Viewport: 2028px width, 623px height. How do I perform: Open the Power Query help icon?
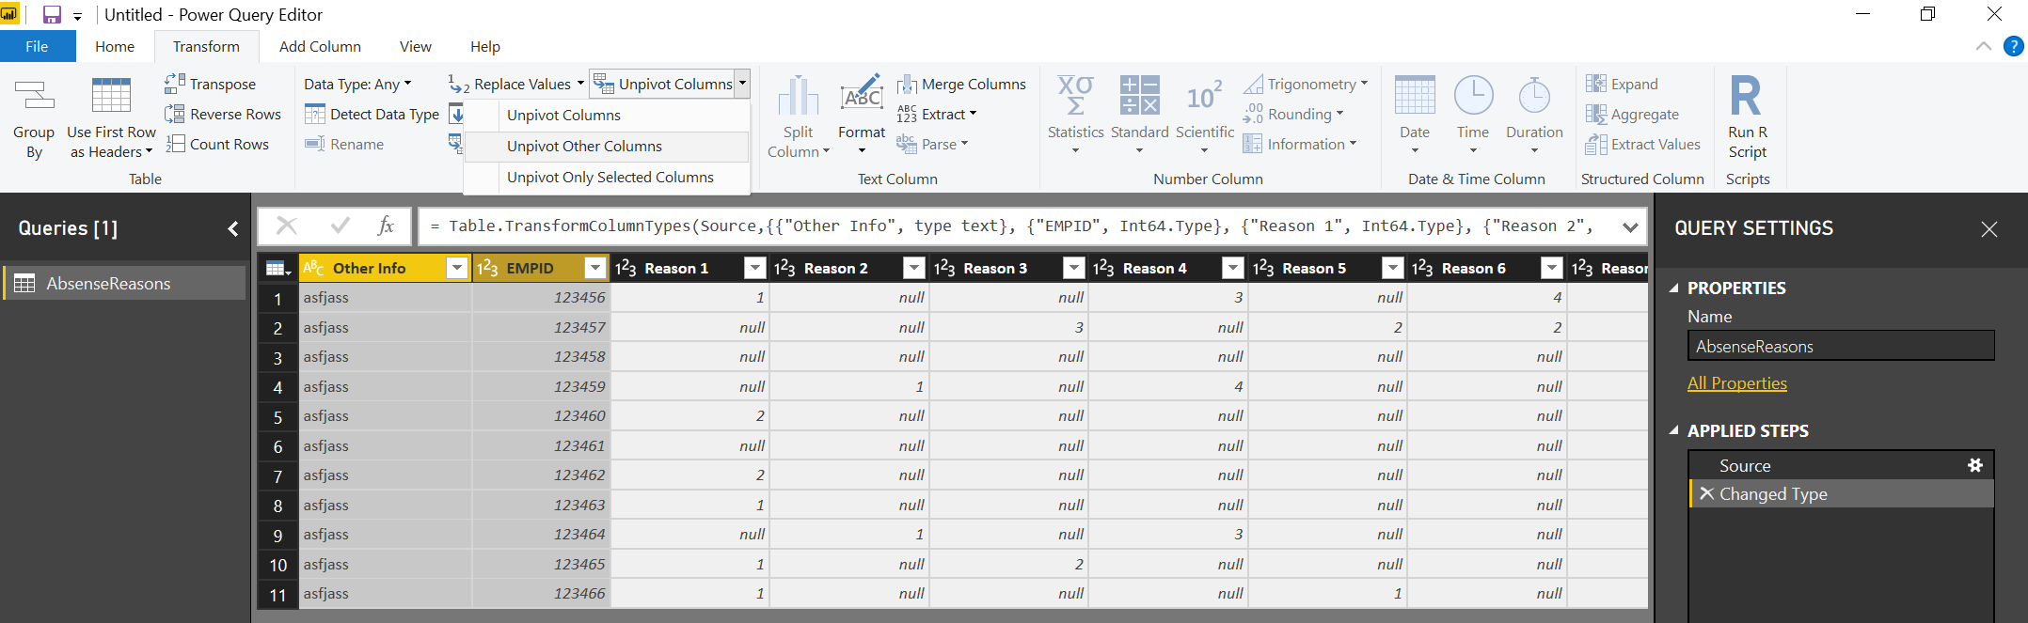click(2014, 46)
